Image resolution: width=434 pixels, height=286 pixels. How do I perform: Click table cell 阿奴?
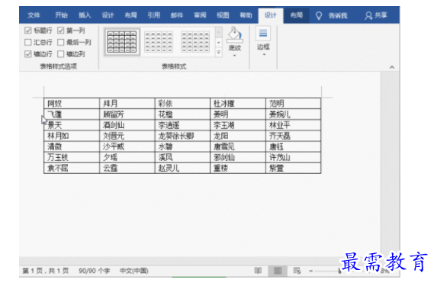(x=72, y=104)
